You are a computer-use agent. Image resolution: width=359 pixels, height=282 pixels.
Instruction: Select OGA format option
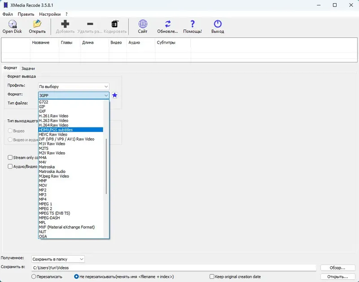point(71,236)
